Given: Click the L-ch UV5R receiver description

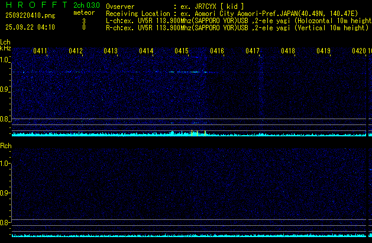Looking at the screenshot, I should [237, 20].
